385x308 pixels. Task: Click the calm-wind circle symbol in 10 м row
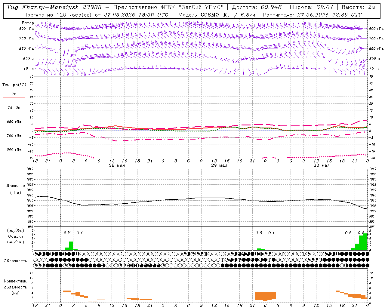point(325,69)
